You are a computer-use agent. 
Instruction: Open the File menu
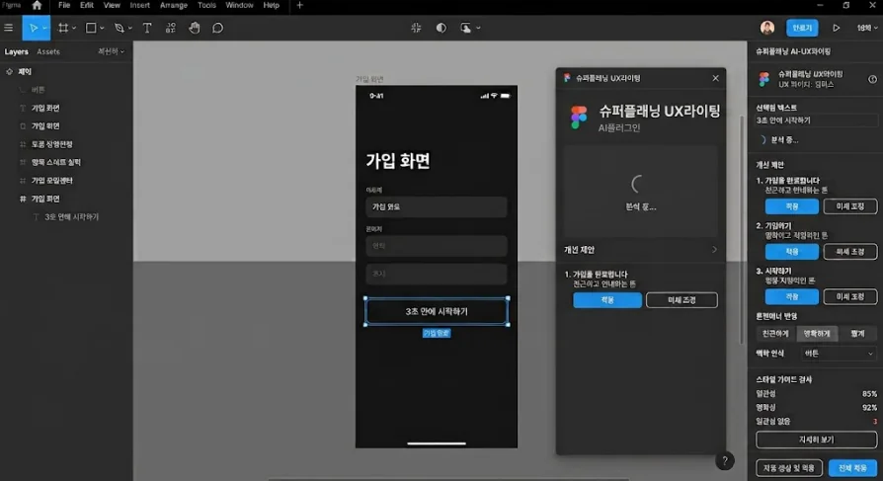coord(64,5)
